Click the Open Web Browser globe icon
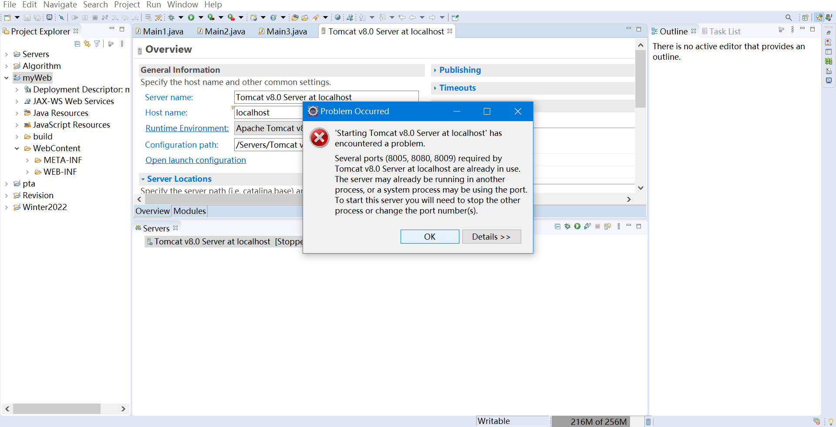 (337, 17)
